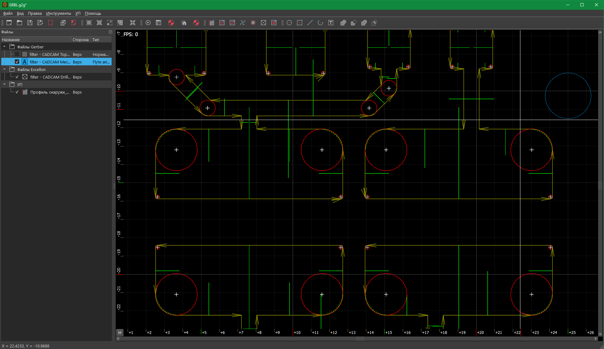Image resolution: width=604 pixels, height=349 pixels.
Task: Click the Open file folder icon
Action: coord(19,23)
